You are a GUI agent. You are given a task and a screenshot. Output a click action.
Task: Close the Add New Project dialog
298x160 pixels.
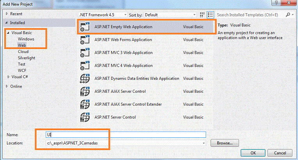[x=289, y=3]
